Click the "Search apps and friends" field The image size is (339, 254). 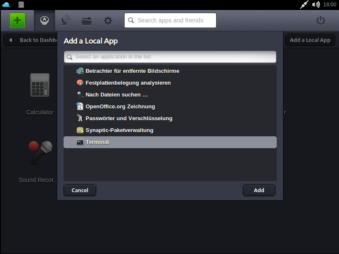coord(169,20)
